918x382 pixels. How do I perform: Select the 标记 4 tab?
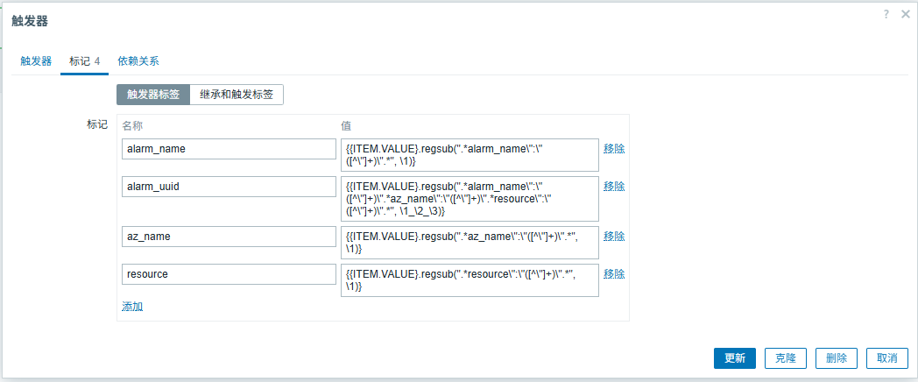click(x=84, y=61)
